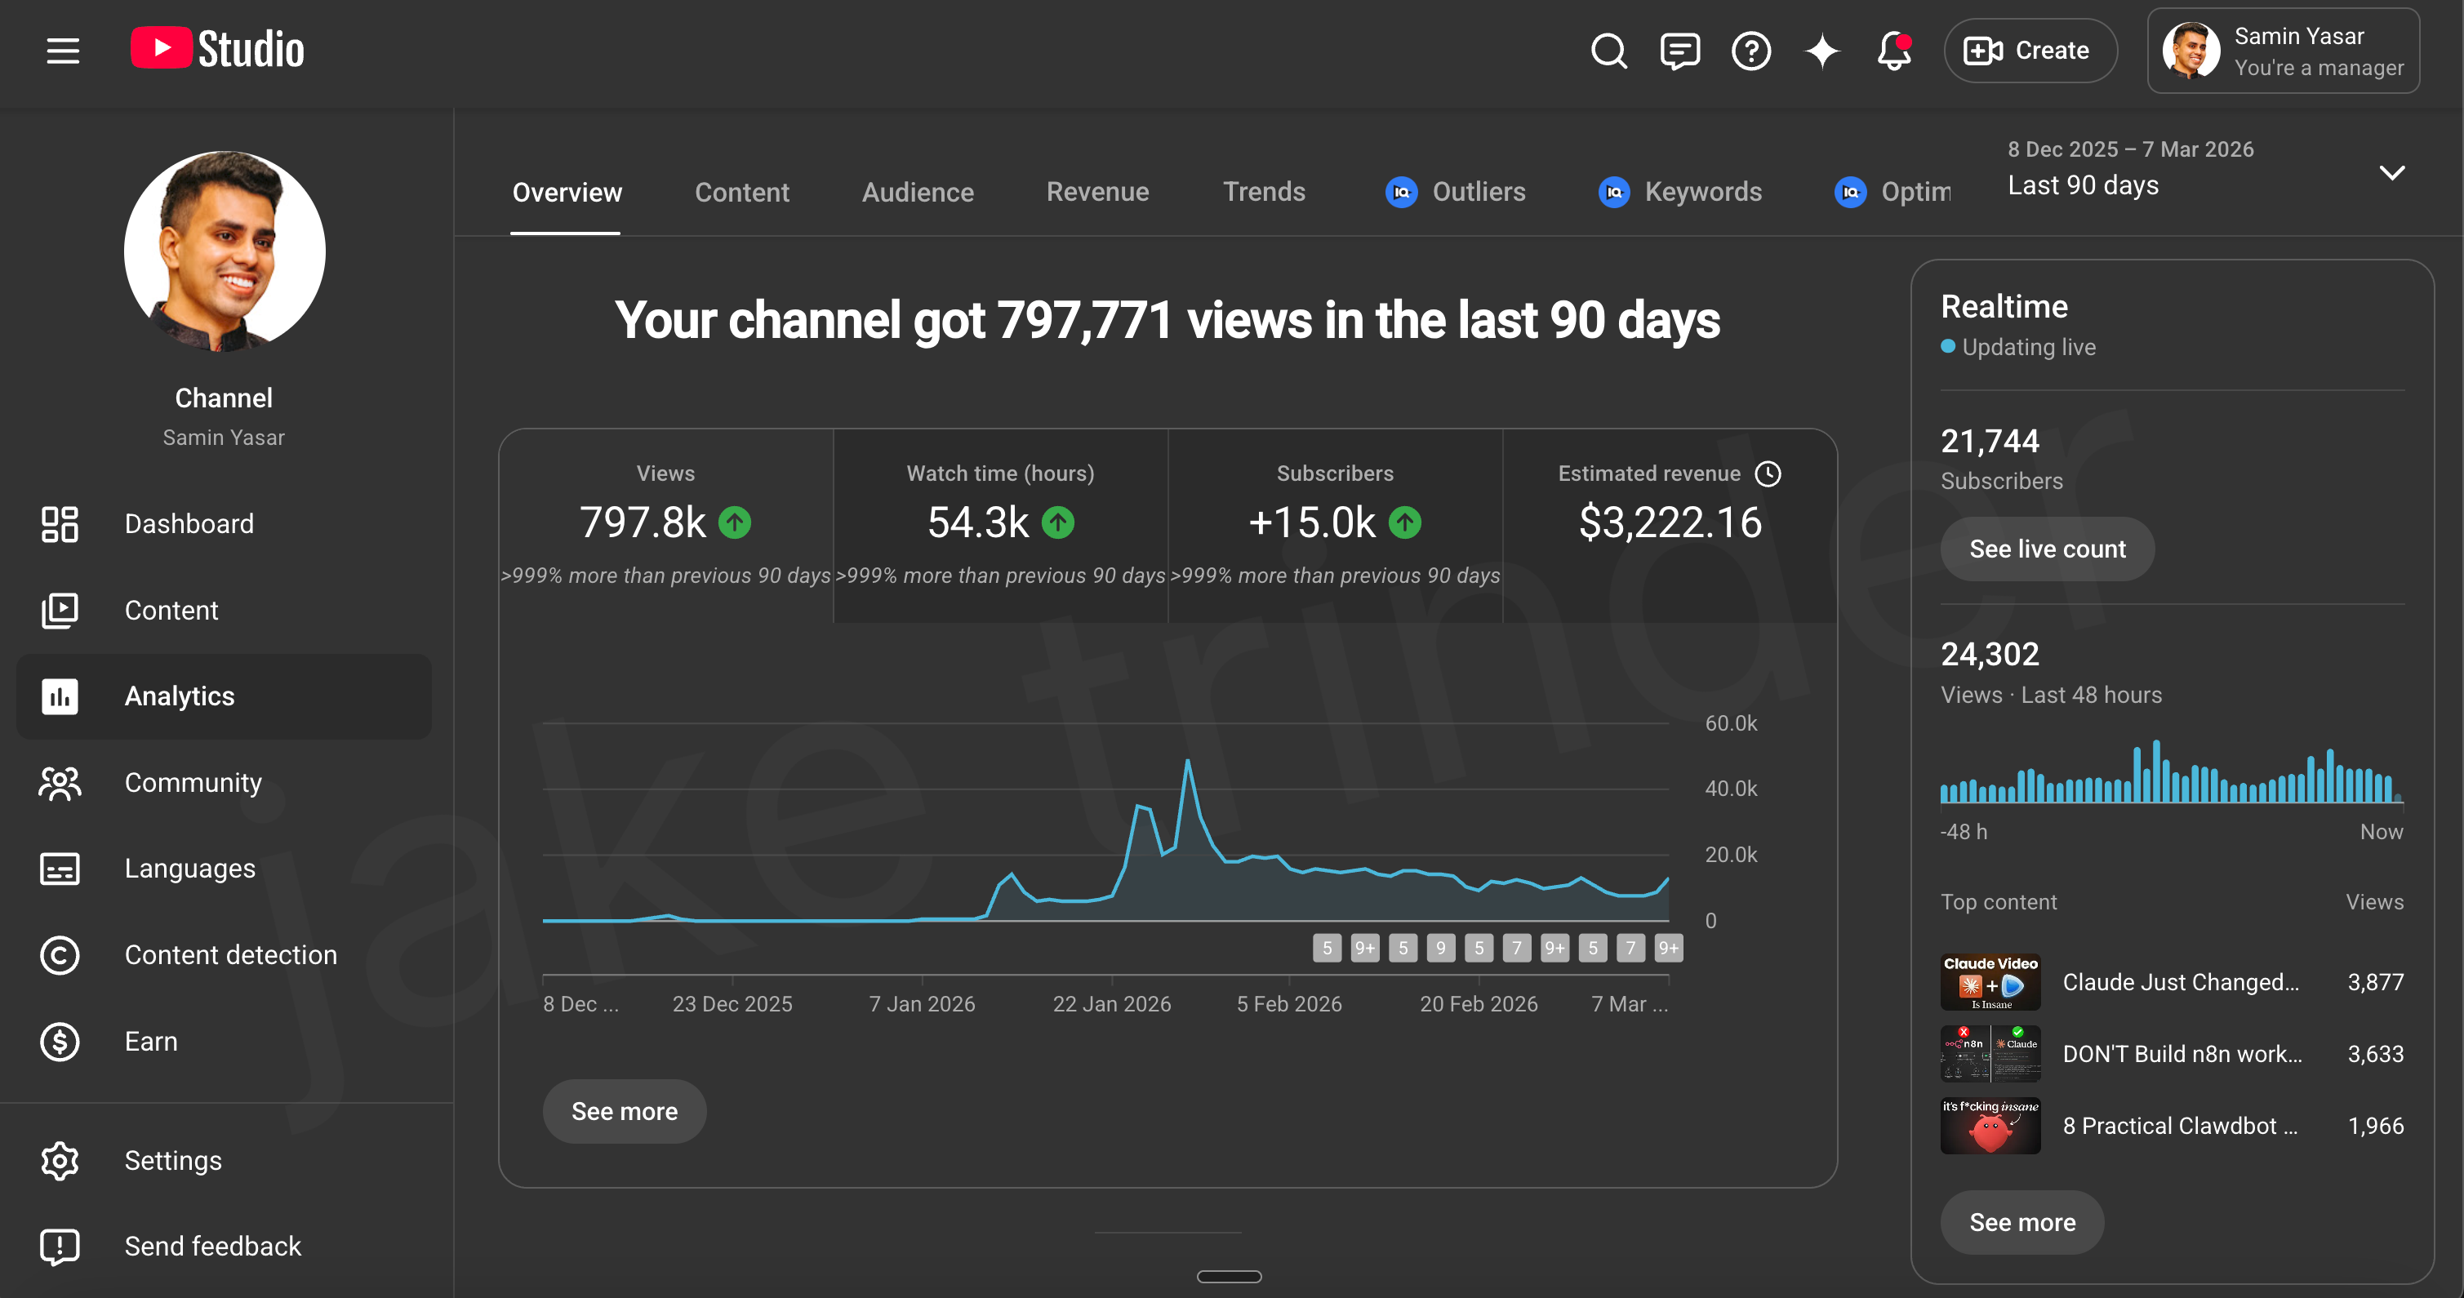Open the Earn section in the sidebar
The width and height of the screenshot is (2464, 1298).
pyautogui.click(x=150, y=1041)
